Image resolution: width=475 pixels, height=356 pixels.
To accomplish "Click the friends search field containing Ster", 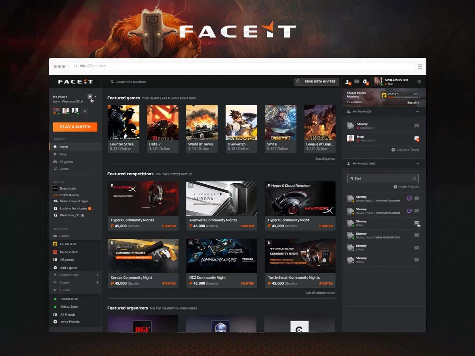I will (x=383, y=178).
